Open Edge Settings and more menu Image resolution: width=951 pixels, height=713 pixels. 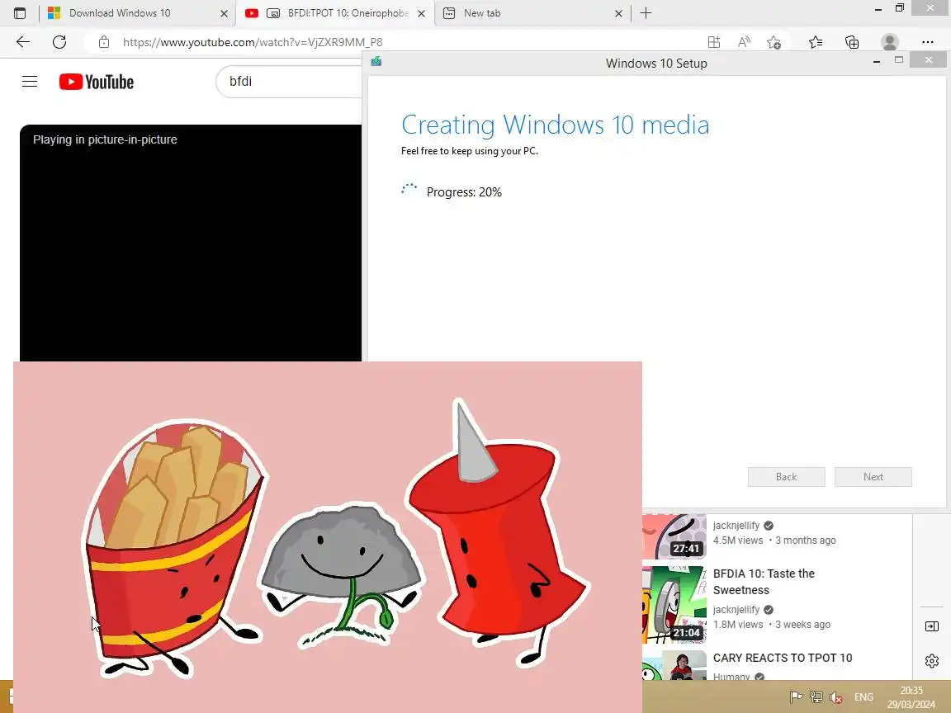click(x=927, y=42)
